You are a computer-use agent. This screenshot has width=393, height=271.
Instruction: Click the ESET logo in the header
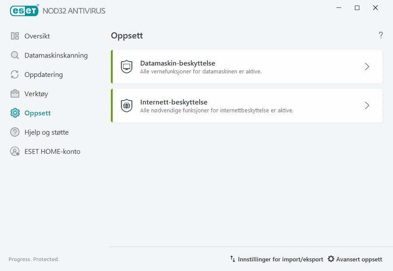24,10
